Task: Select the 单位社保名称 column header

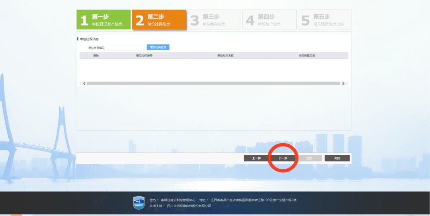Action: (x=225, y=56)
